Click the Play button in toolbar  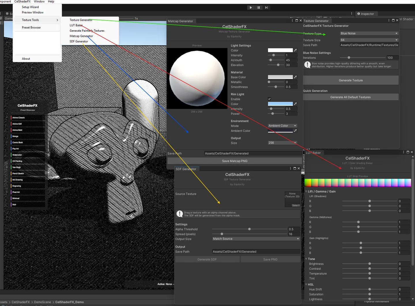(251, 7)
